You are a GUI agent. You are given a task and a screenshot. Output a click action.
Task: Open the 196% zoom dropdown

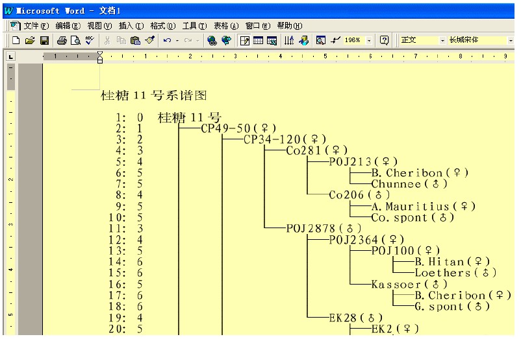[x=370, y=40]
